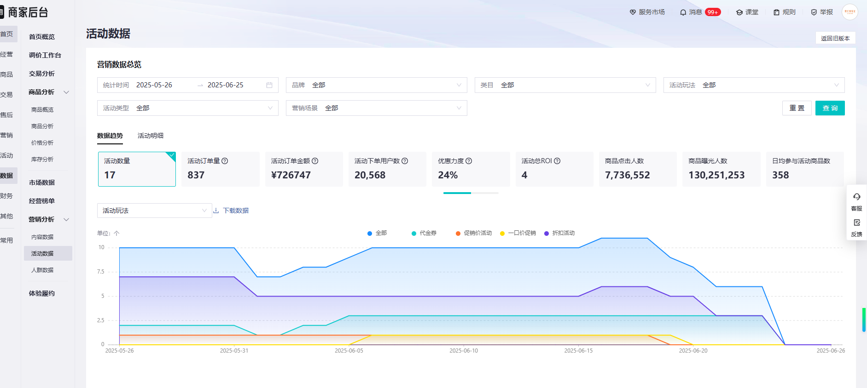867x388 pixels.
Task: Open the 反馈 feedback icon
Action: click(x=856, y=223)
